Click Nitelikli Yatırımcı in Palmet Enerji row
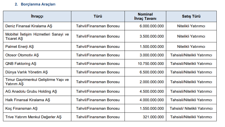Viewport: 225px width, 127px height. tap(191, 47)
